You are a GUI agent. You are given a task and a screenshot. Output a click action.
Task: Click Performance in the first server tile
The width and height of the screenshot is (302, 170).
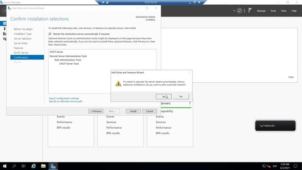pyautogui.click(x=64, y=122)
